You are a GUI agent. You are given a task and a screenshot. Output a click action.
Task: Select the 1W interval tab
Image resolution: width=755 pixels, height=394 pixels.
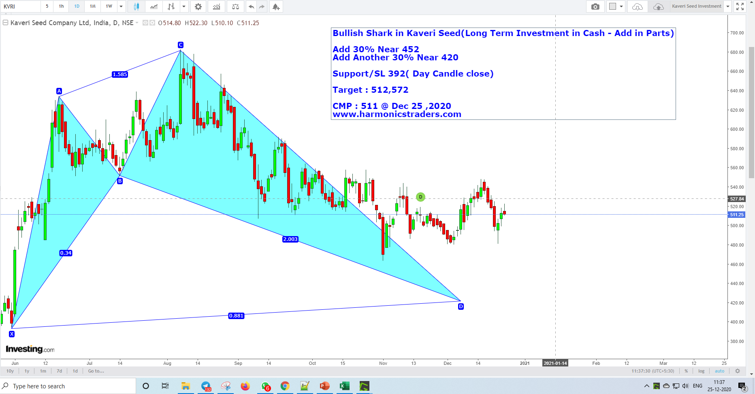pyautogui.click(x=108, y=6)
